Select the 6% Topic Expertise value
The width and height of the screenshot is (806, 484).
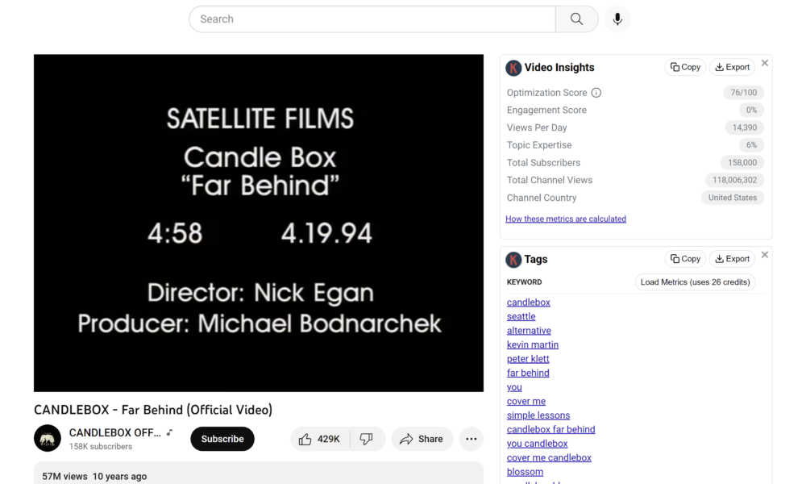[751, 145]
